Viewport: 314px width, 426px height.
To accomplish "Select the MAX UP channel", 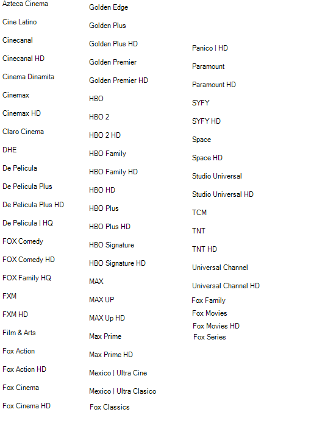I will [x=102, y=300].
